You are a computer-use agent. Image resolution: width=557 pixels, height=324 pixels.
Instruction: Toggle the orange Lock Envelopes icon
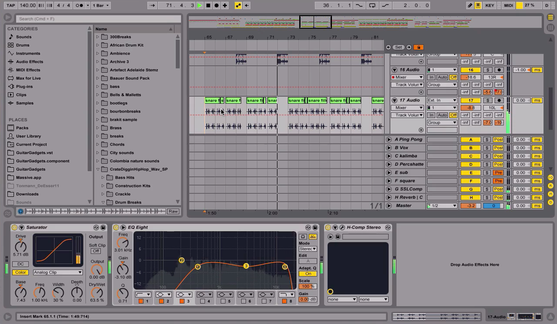[x=418, y=47]
